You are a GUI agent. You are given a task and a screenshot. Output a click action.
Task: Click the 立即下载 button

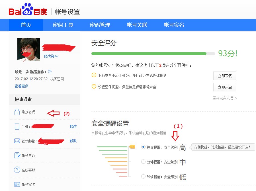coord(224,76)
